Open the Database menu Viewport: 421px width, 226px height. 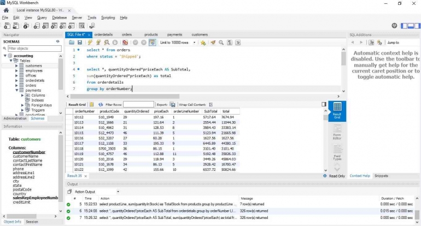pyautogui.click(x=60, y=17)
